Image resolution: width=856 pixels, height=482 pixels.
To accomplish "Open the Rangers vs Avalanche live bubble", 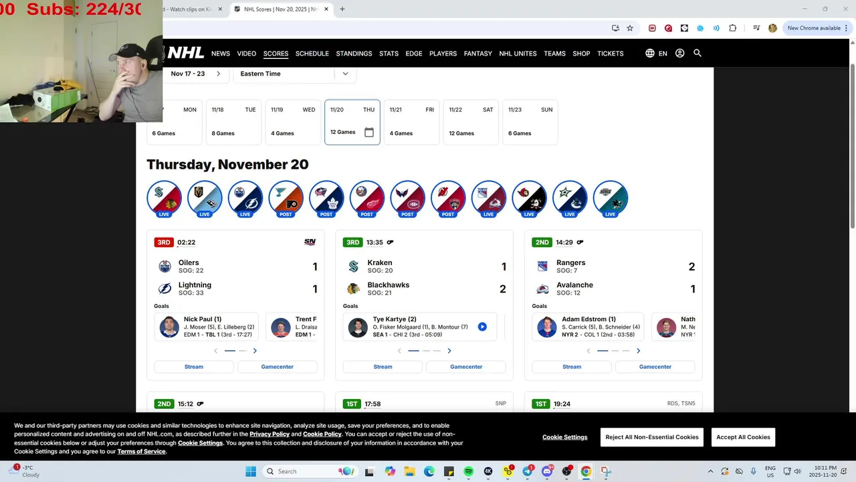I will [x=489, y=198].
